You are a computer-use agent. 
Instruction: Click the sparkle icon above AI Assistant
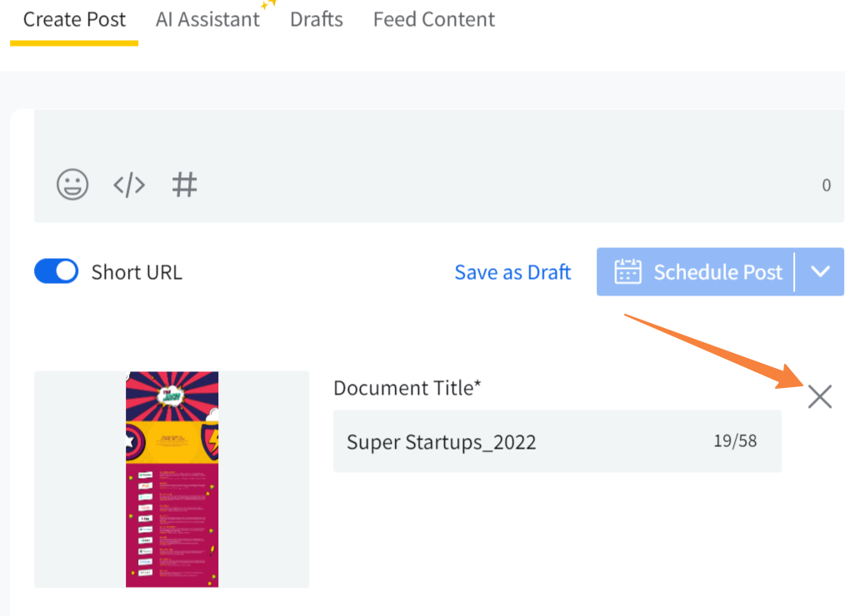[x=268, y=5]
